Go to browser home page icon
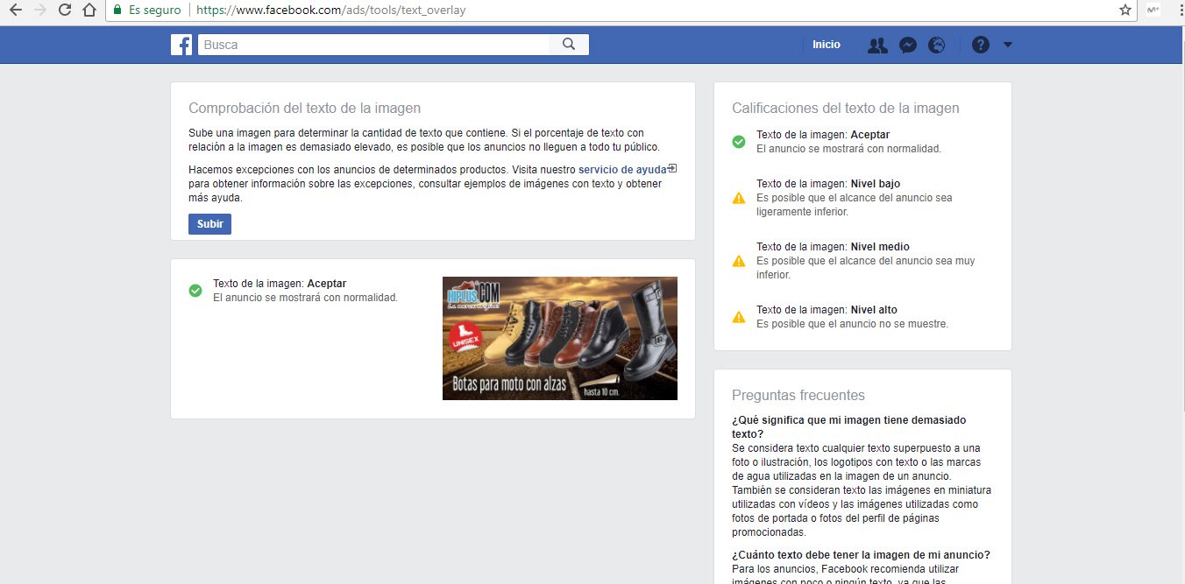 89,11
